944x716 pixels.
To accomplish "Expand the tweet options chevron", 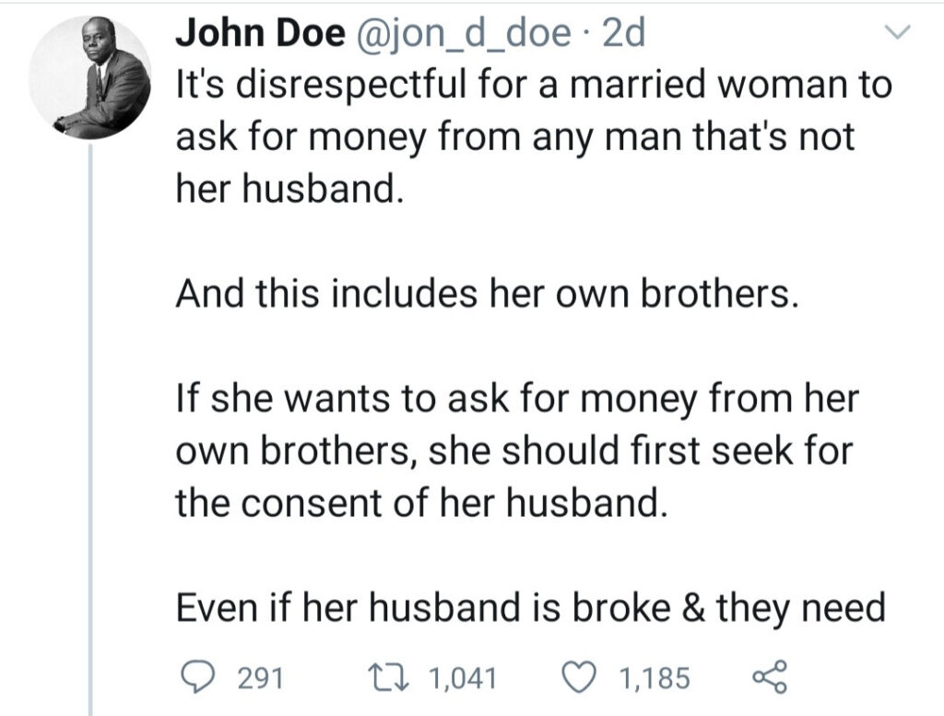I will 898,32.
